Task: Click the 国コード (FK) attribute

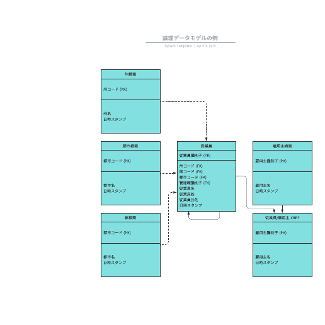Action: [191, 172]
